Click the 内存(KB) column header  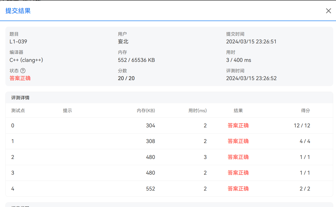[146, 111]
